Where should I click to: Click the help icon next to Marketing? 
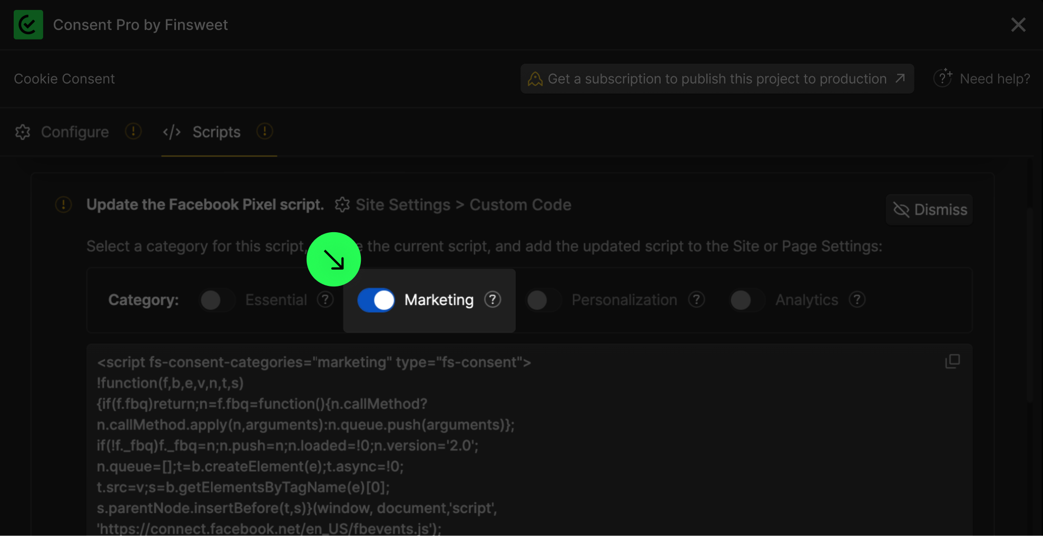click(x=493, y=300)
